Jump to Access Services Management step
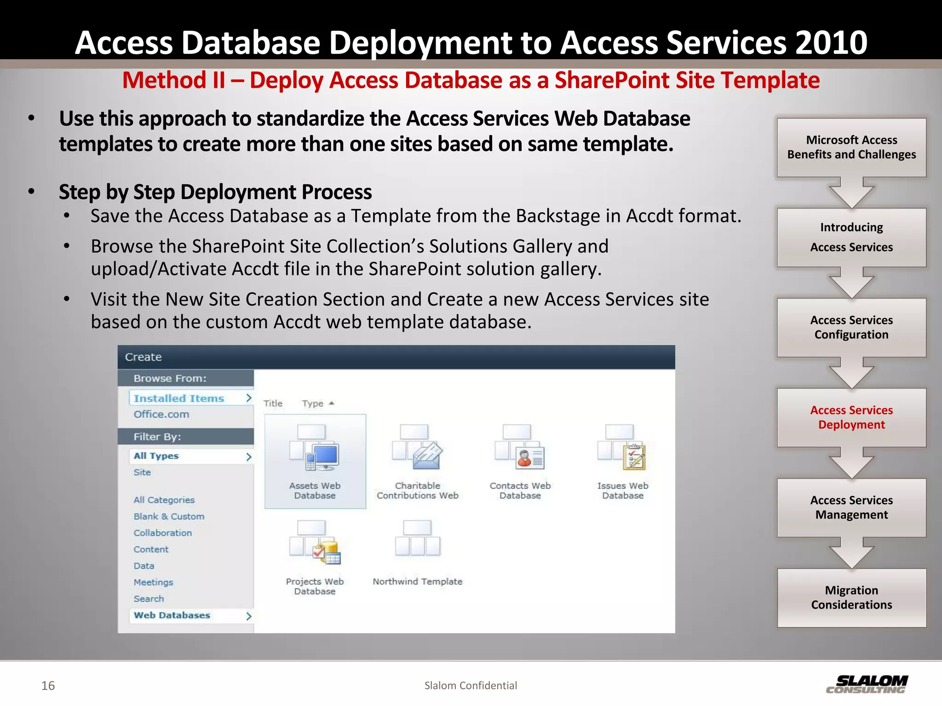This screenshot has height=706, width=942. point(851,507)
